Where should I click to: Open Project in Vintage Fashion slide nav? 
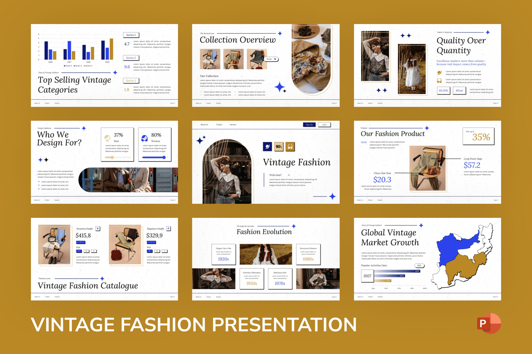219,125
